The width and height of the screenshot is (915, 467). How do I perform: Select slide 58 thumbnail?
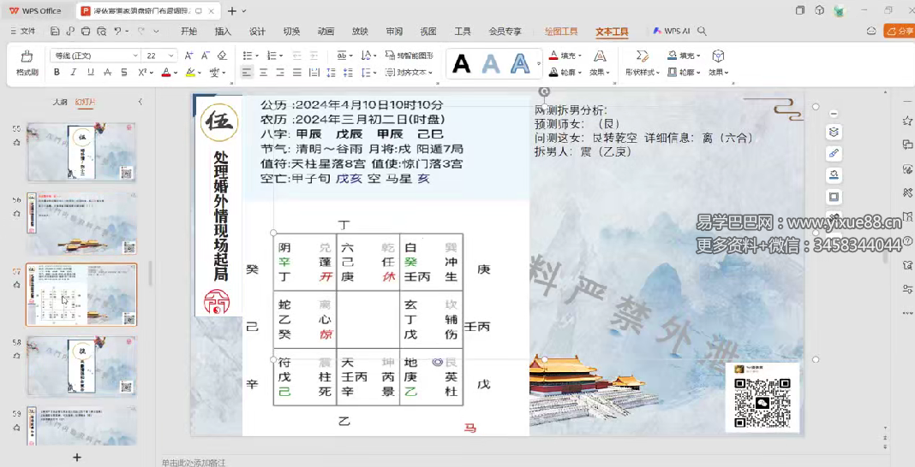coord(81,366)
